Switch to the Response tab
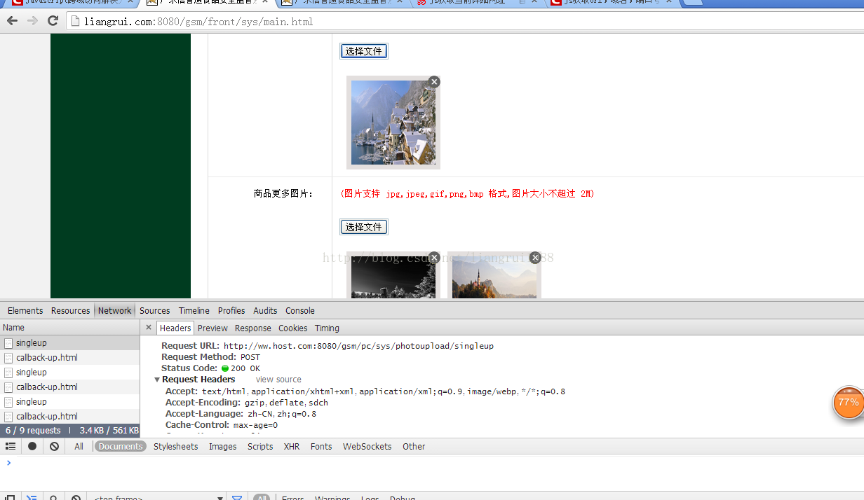 [x=252, y=328]
